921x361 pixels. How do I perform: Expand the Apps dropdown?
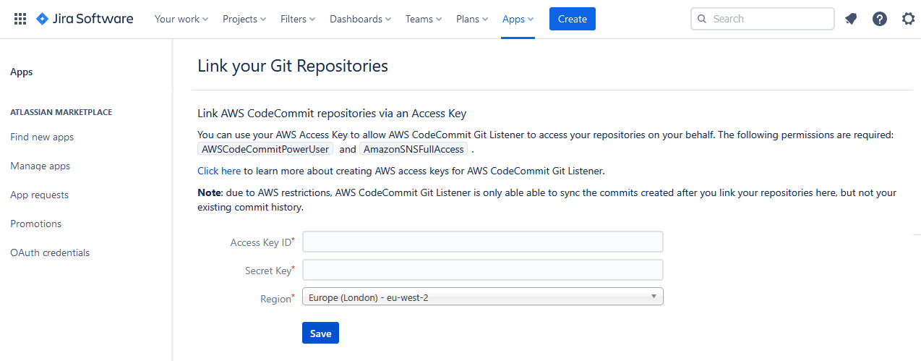coord(518,19)
